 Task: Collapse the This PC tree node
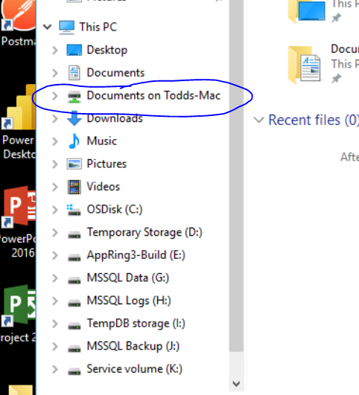[47, 27]
